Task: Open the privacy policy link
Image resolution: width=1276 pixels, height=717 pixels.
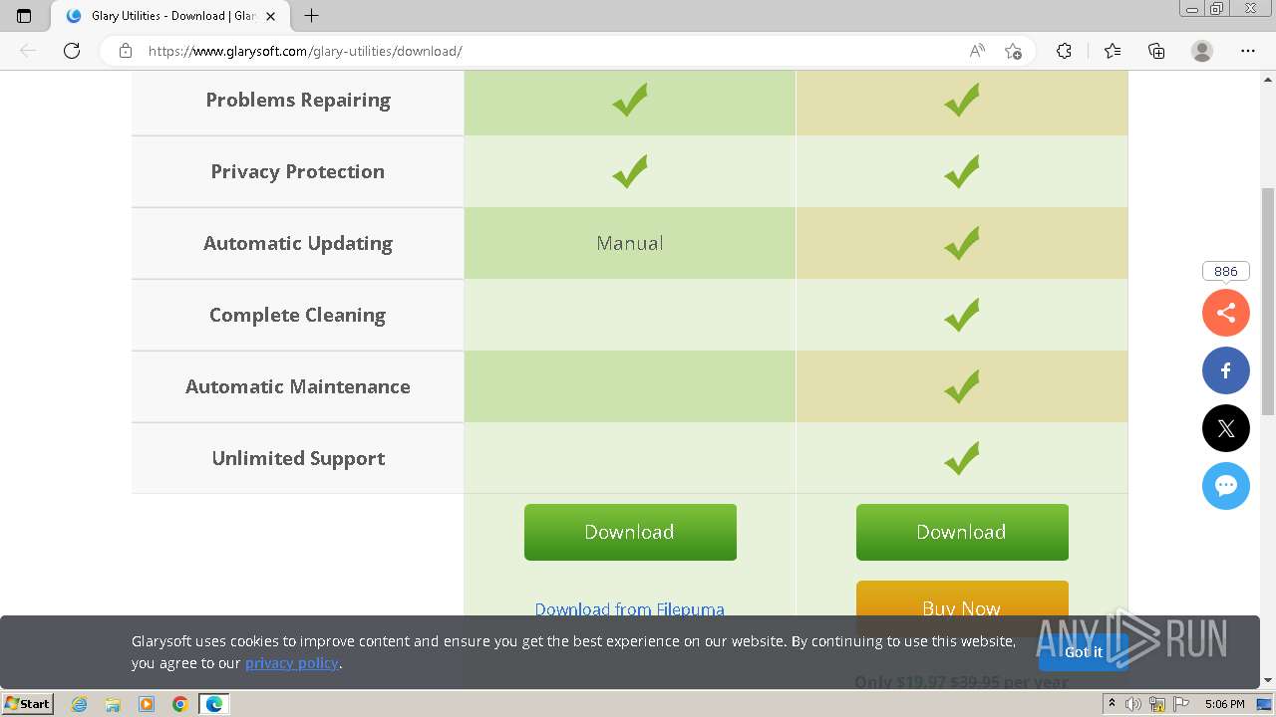Action: coord(292,663)
